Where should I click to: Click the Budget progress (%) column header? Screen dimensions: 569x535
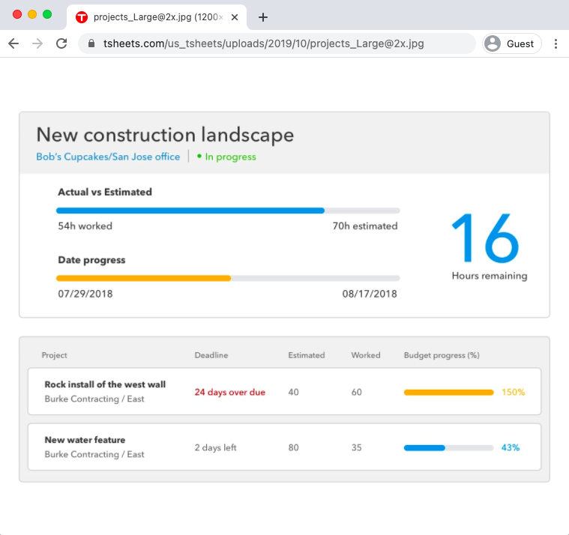(x=442, y=355)
